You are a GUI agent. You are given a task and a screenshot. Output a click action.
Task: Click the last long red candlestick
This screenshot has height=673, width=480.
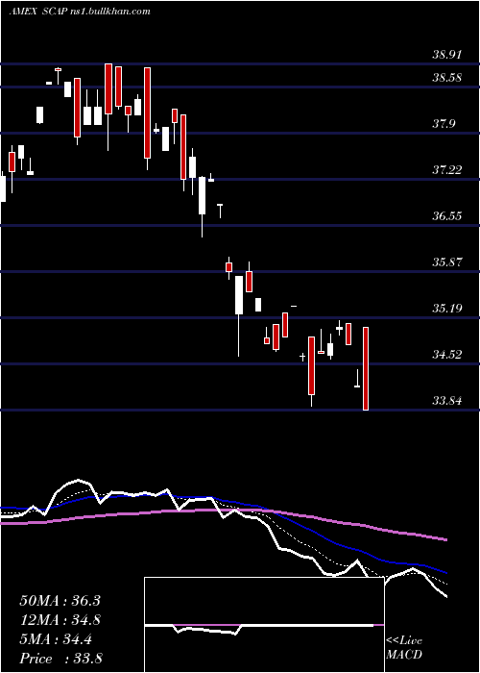pos(366,368)
